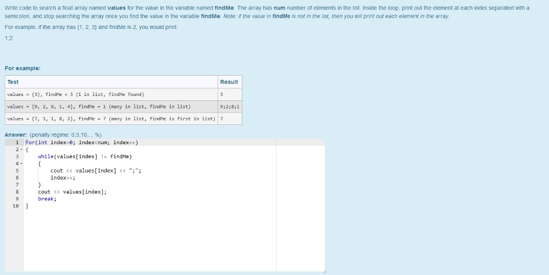Click the sample output 1;2 text

click(9, 38)
